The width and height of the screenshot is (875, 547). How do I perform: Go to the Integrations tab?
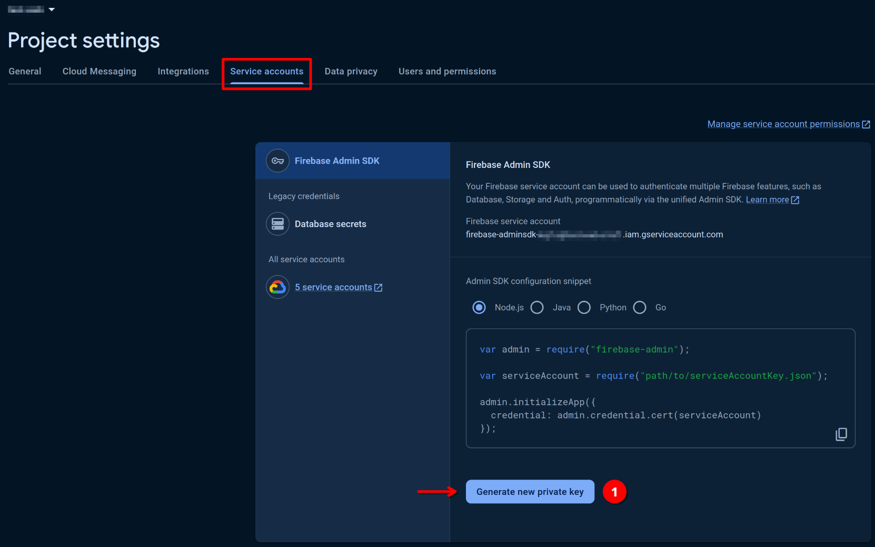pyautogui.click(x=183, y=71)
